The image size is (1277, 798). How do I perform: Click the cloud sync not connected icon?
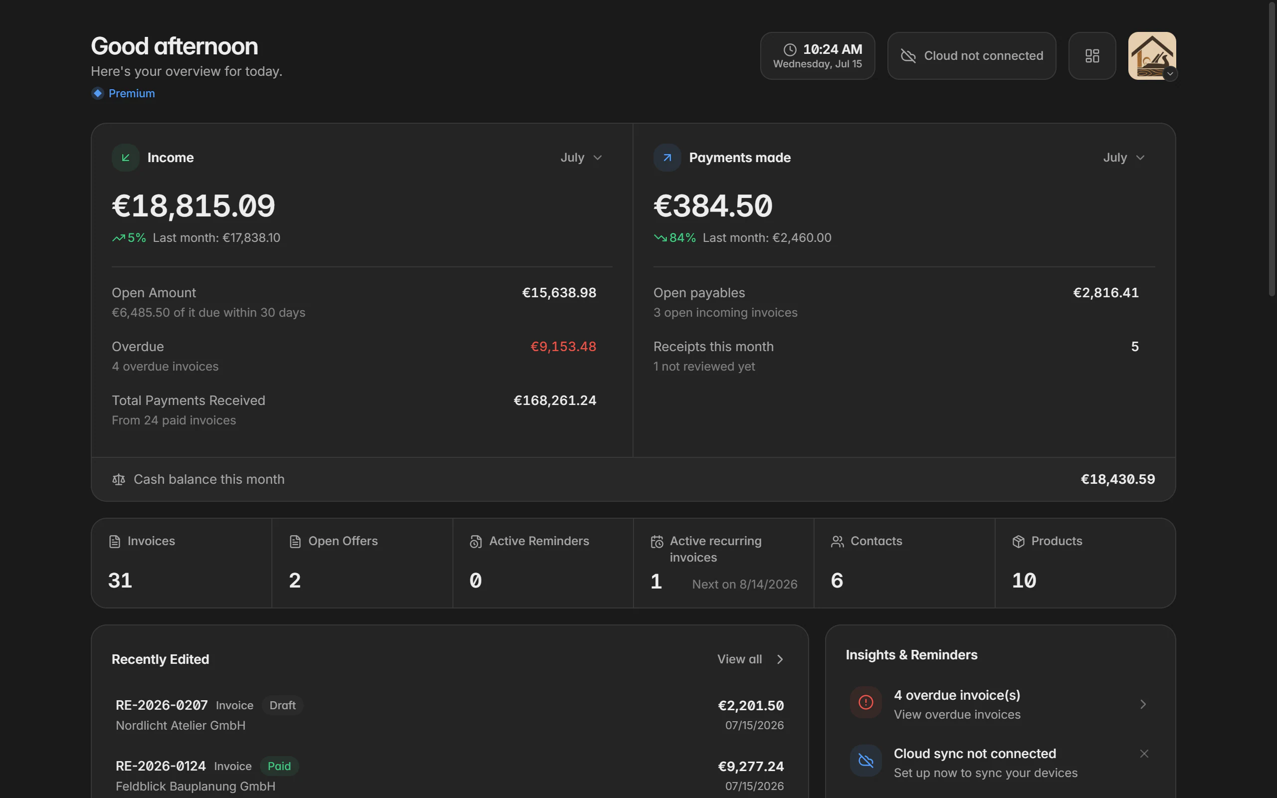coord(866,761)
